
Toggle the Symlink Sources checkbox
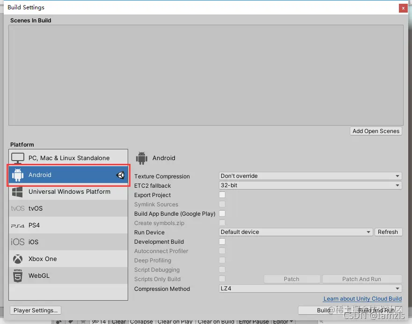click(x=222, y=204)
